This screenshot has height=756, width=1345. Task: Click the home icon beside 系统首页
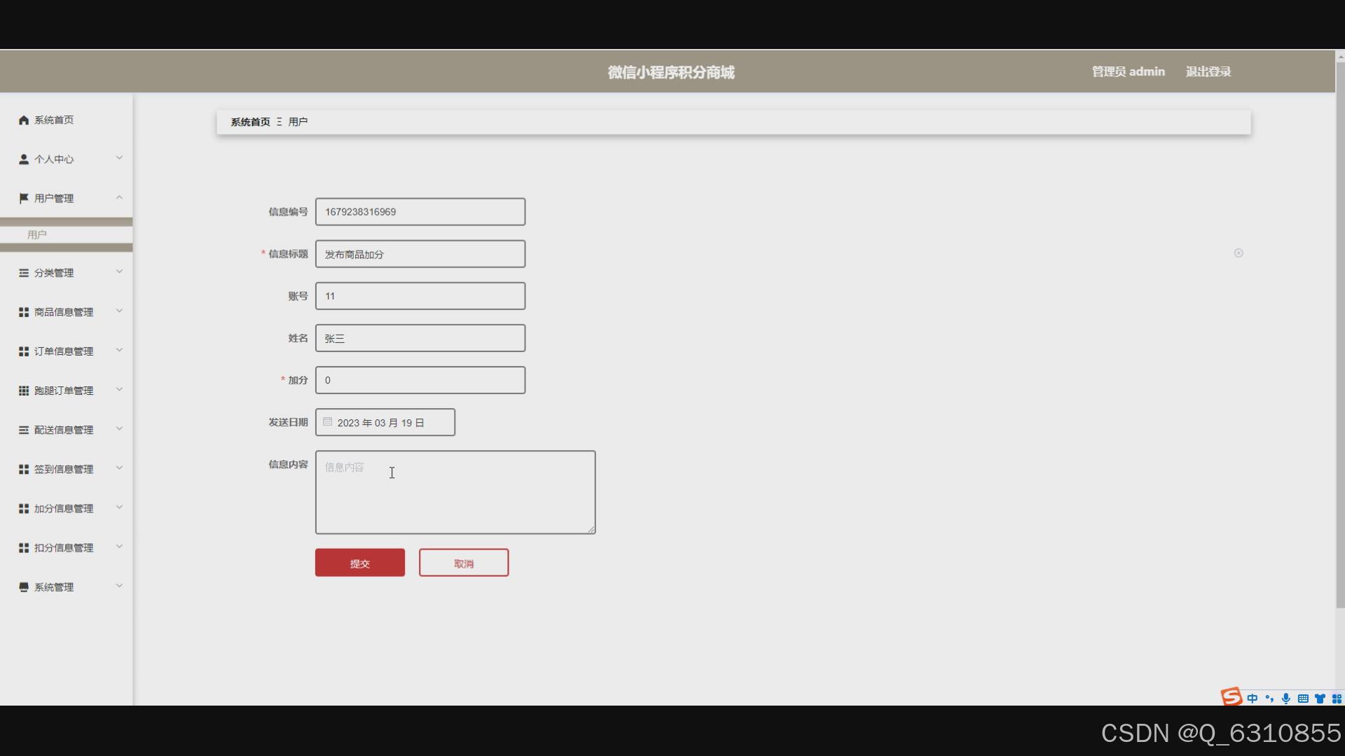24,120
